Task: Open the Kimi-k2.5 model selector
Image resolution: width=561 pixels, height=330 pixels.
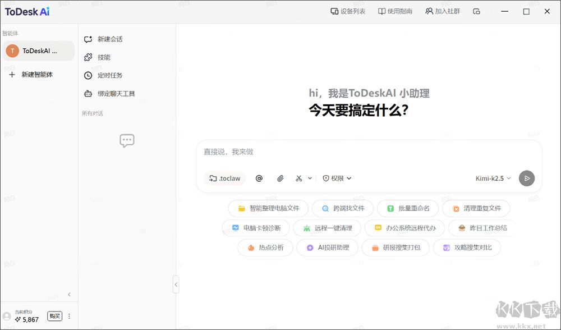Action: click(493, 178)
